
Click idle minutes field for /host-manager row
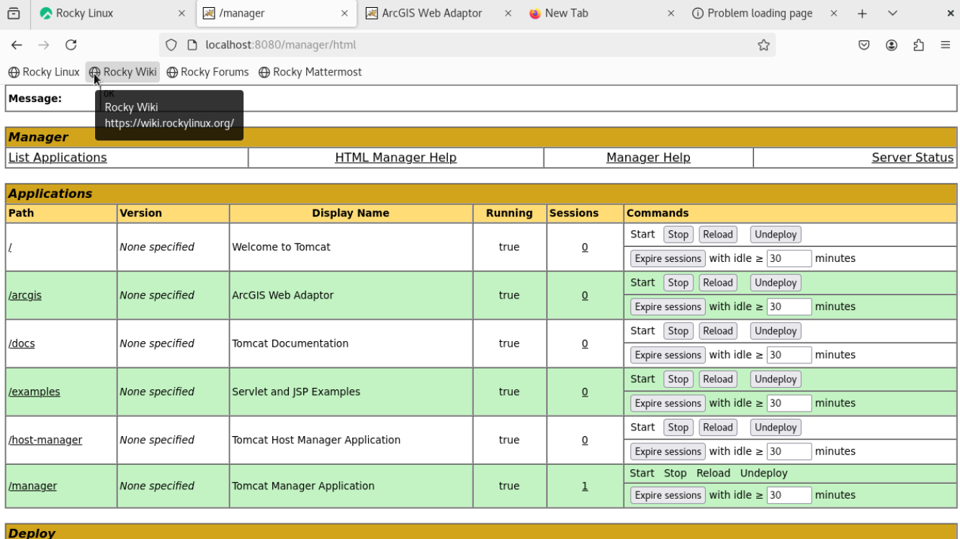pyautogui.click(x=789, y=451)
